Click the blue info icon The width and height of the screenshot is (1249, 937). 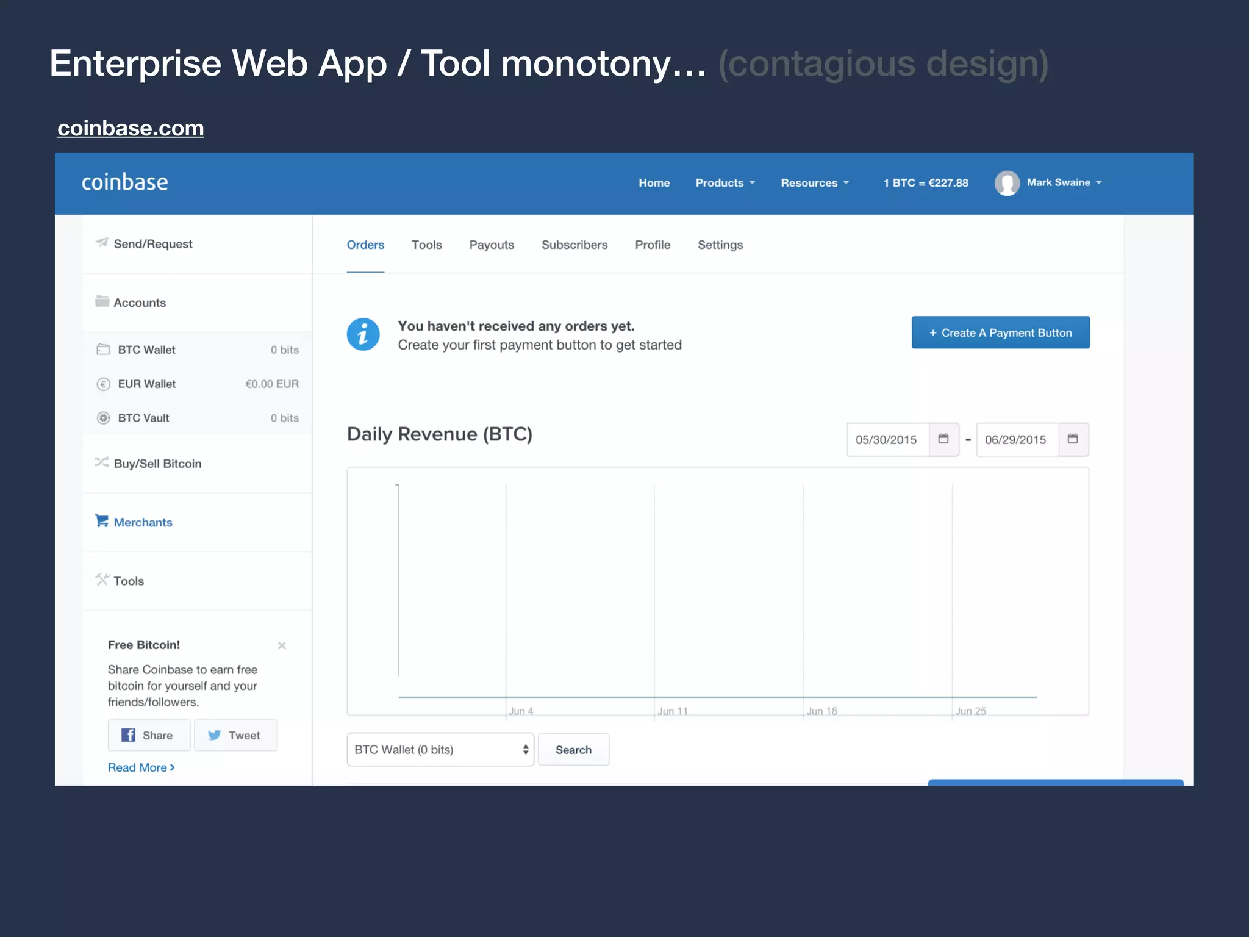tap(363, 334)
